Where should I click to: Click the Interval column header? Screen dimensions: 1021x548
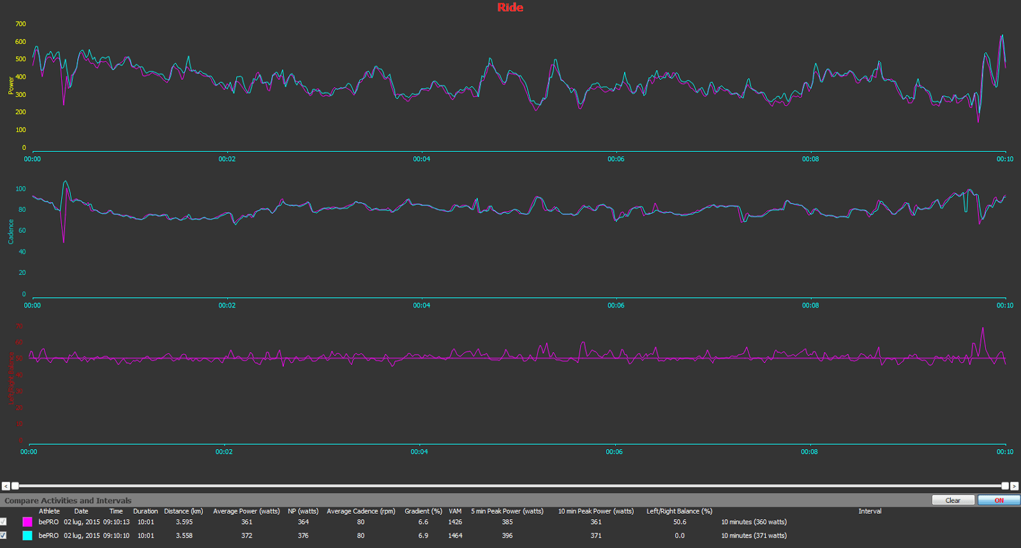click(870, 511)
